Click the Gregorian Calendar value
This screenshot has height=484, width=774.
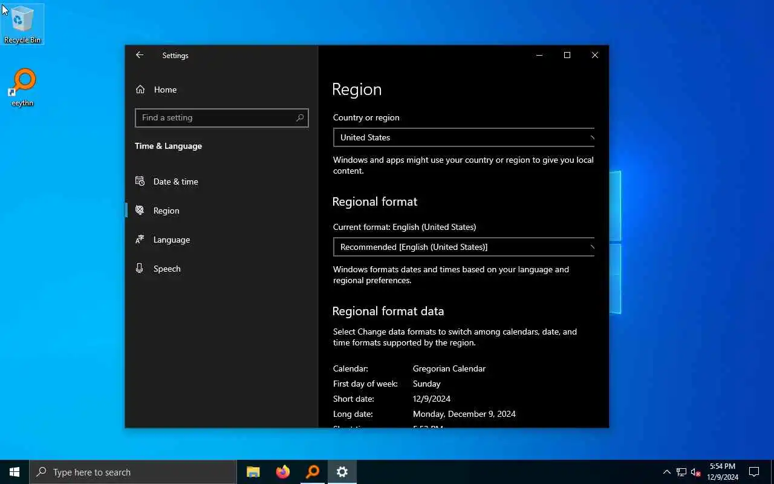click(449, 368)
